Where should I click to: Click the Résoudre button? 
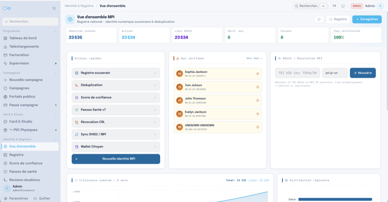pos(363,73)
